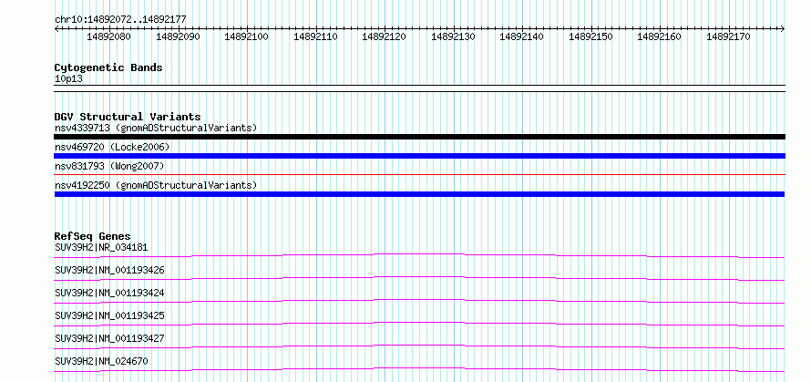Click ruler position 14892080

(x=108, y=36)
